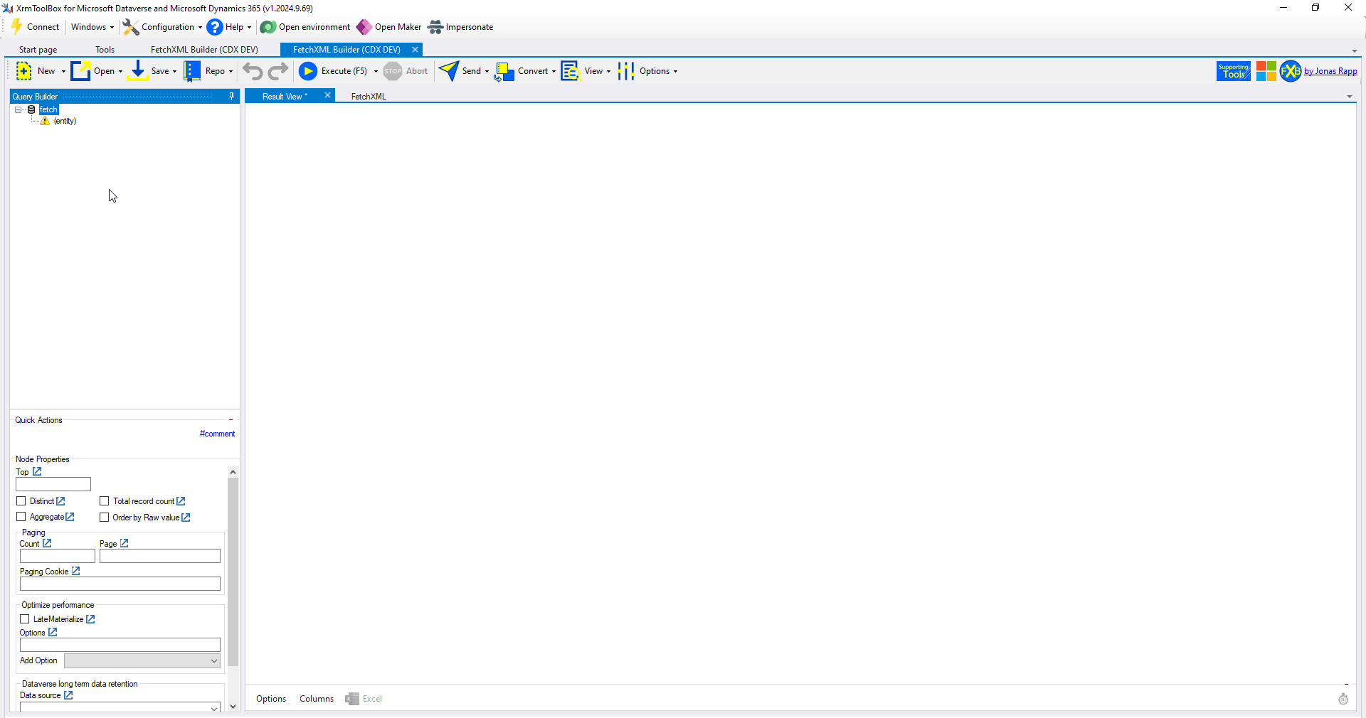Click into the Page input field
Viewport: 1366px width, 718px height.
160,556
